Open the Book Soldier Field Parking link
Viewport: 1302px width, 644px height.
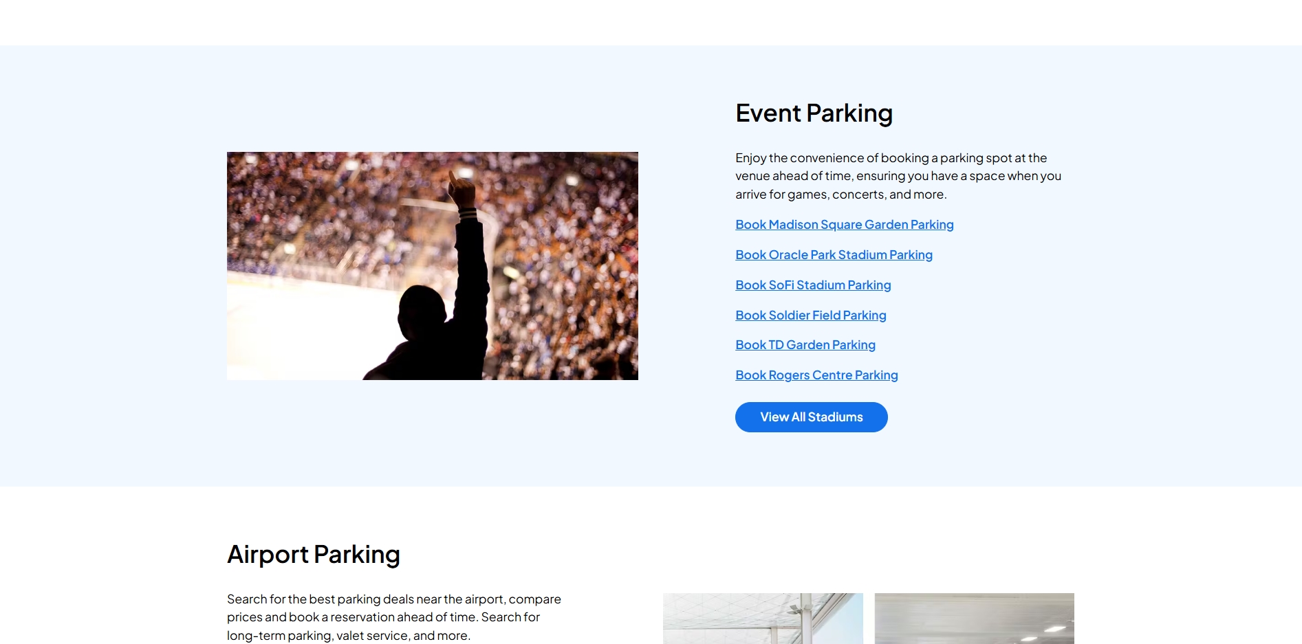coord(810,315)
